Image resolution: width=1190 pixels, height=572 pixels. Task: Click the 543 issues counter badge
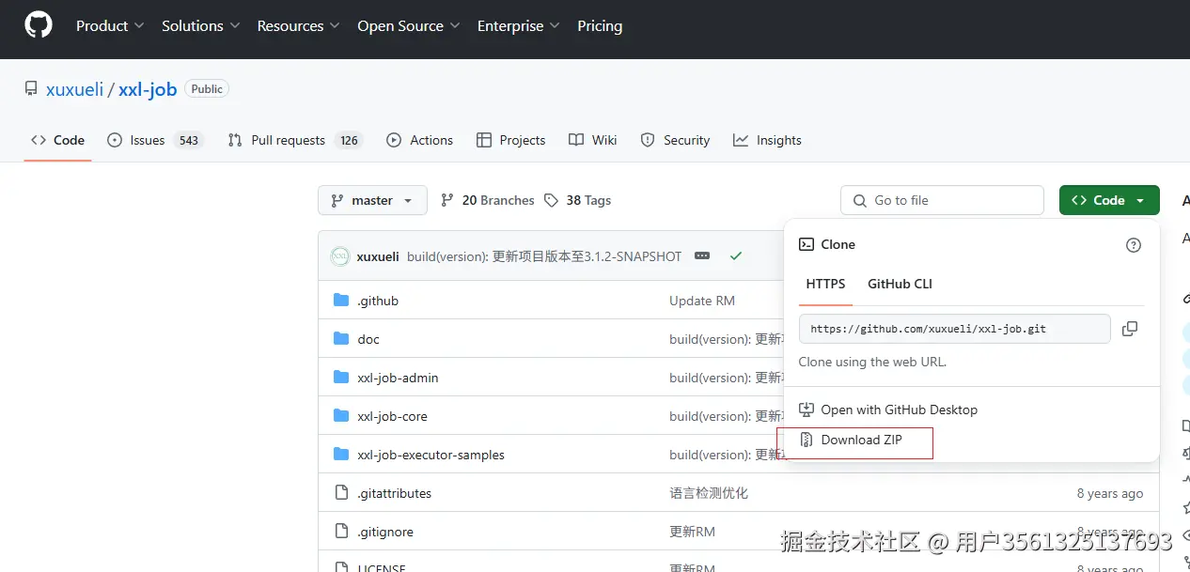tap(189, 140)
